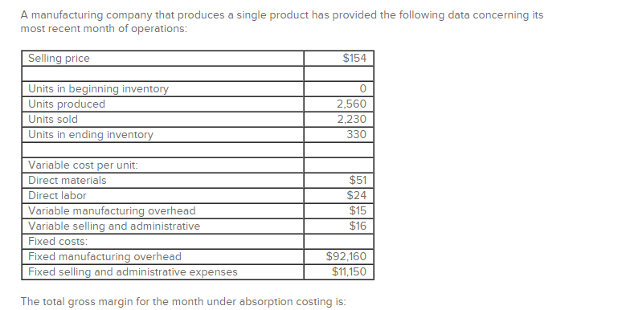618x310 pixels.
Task: Click the Units sold label
Action: [x=53, y=119]
